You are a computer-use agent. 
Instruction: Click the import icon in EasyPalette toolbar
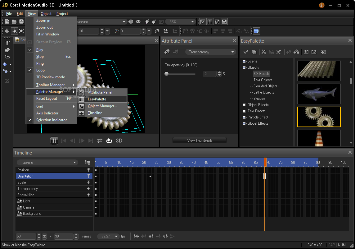(x=306, y=52)
